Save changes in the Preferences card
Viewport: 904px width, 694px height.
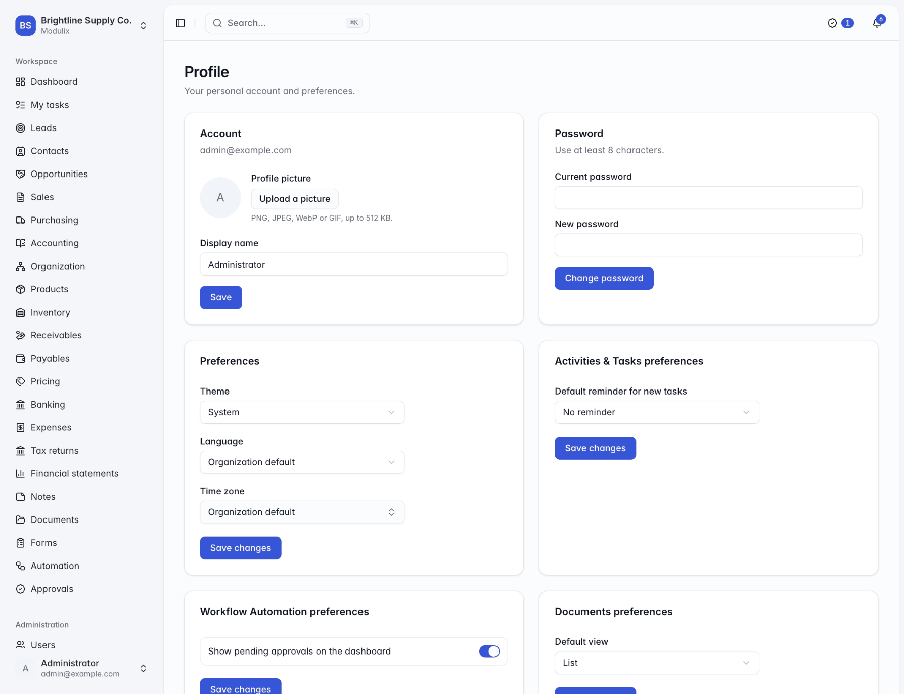241,548
